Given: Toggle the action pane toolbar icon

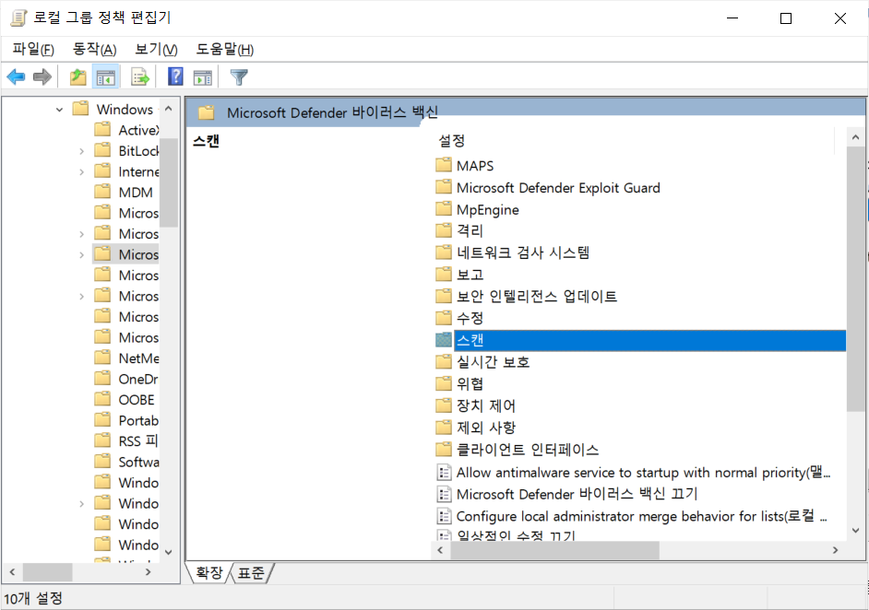Looking at the screenshot, I should pos(203,77).
